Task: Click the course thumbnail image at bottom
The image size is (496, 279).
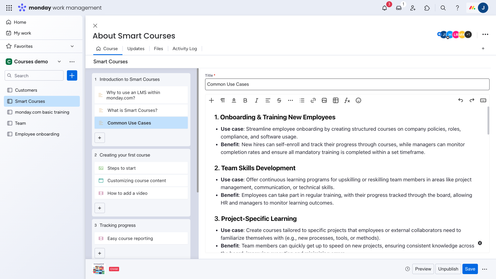Action: click(99, 269)
